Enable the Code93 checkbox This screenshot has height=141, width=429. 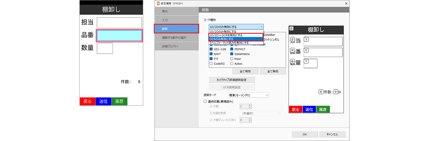(x=211, y=64)
